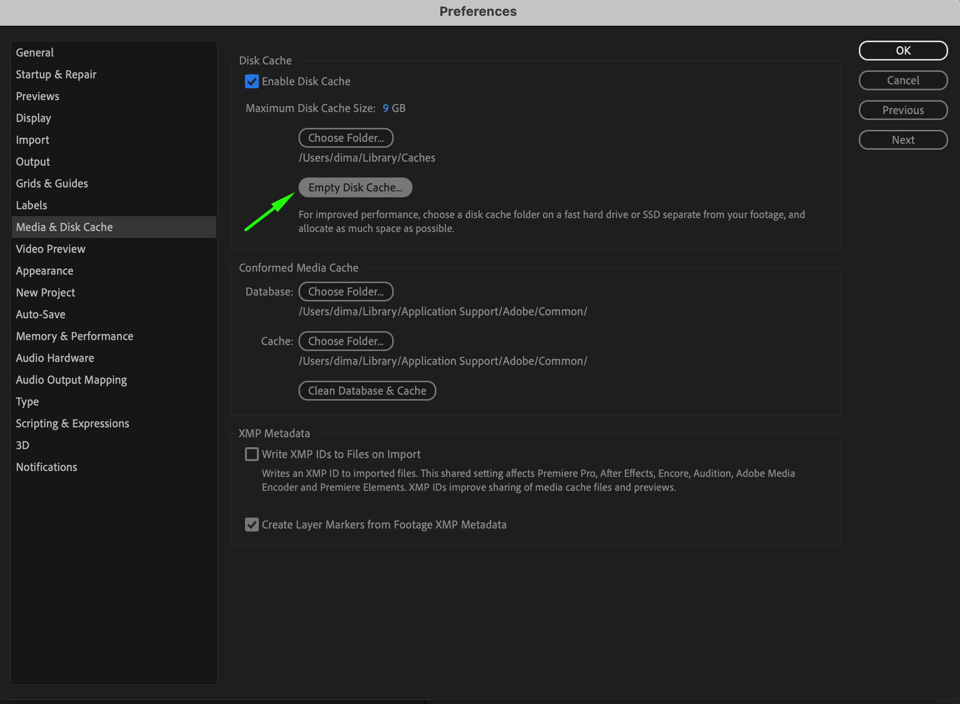Confirm preferences with OK button
Image resolution: width=960 pixels, height=704 pixels.
[x=903, y=51]
